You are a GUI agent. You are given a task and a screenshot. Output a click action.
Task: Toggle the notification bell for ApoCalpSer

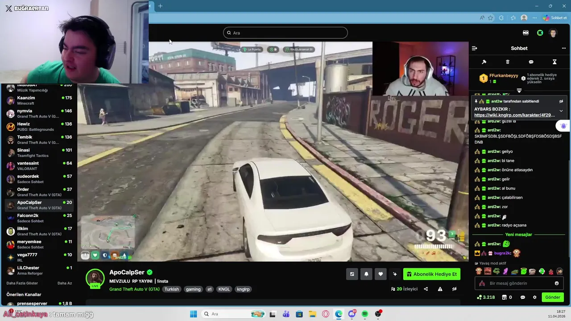point(366,274)
